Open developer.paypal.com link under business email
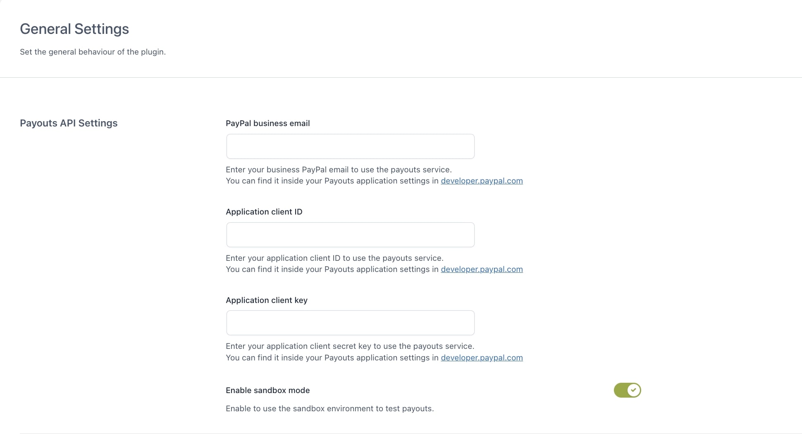 pyautogui.click(x=482, y=181)
